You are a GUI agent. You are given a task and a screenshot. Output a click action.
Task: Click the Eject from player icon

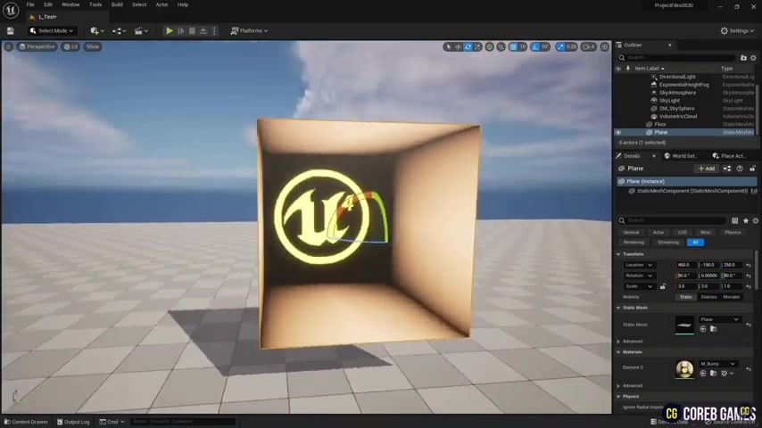[203, 30]
